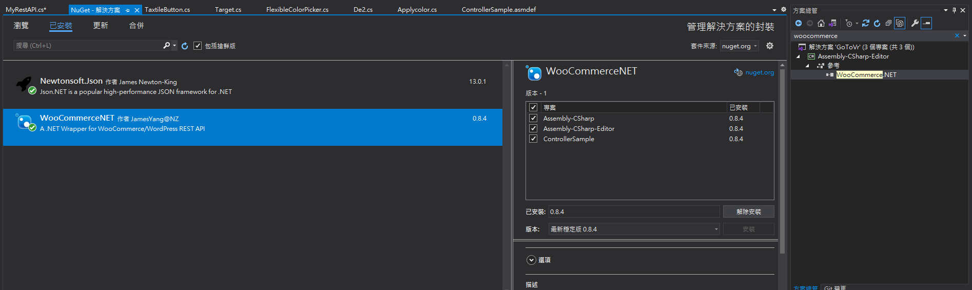Uncheck the ControllerSample project checkbox
Screen dimensions: 972x290
click(533, 139)
